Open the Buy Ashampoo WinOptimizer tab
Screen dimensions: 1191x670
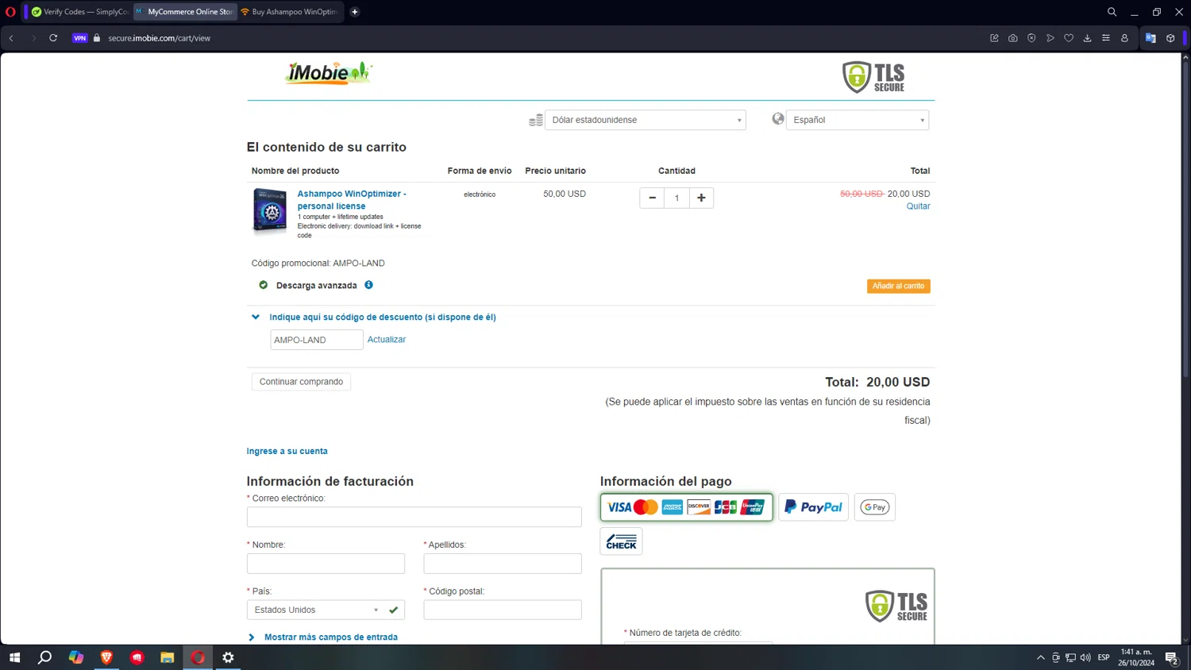pyautogui.click(x=290, y=12)
